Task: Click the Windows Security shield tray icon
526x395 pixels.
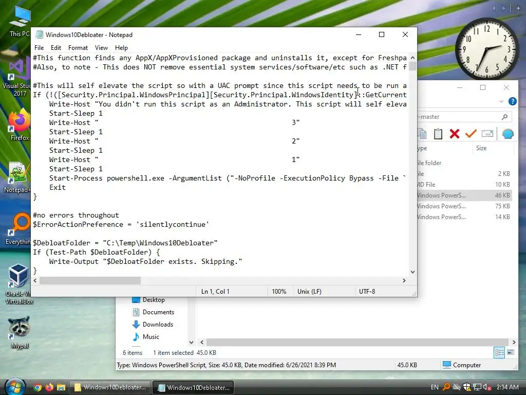Action: coord(466,387)
